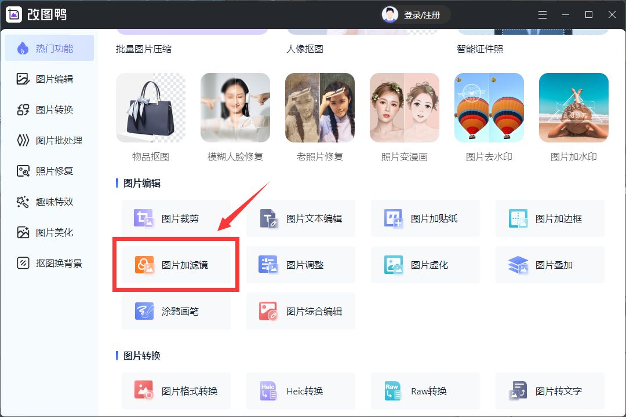The height and width of the screenshot is (417, 626).
Task: Click the 登录/注册 login button
Action: pos(415,15)
